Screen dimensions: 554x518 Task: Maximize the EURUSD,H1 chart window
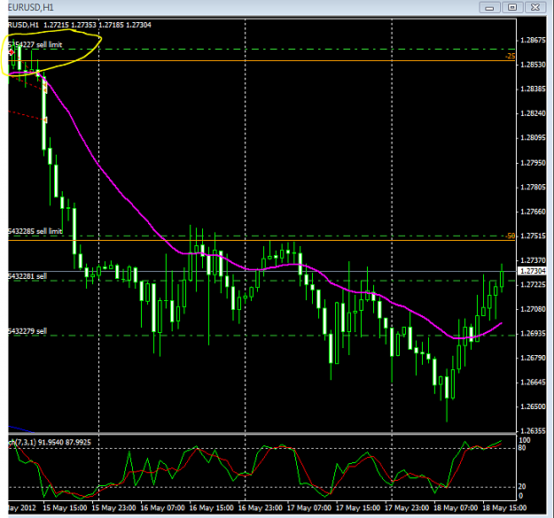512,7
